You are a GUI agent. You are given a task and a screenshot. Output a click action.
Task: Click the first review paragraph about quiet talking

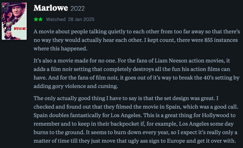(137, 40)
